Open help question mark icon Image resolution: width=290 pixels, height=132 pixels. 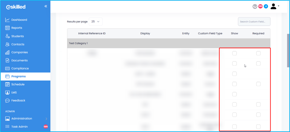pyautogui.click(x=255, y=6)
